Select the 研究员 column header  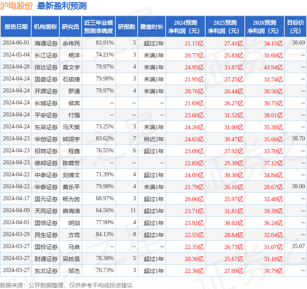tap(70, 26)
